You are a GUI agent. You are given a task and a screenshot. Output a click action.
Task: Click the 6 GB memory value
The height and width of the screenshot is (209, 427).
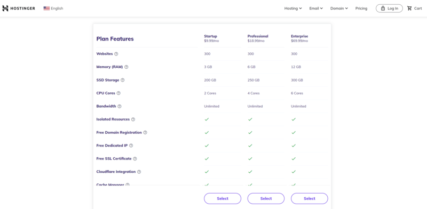coord(251,67)
